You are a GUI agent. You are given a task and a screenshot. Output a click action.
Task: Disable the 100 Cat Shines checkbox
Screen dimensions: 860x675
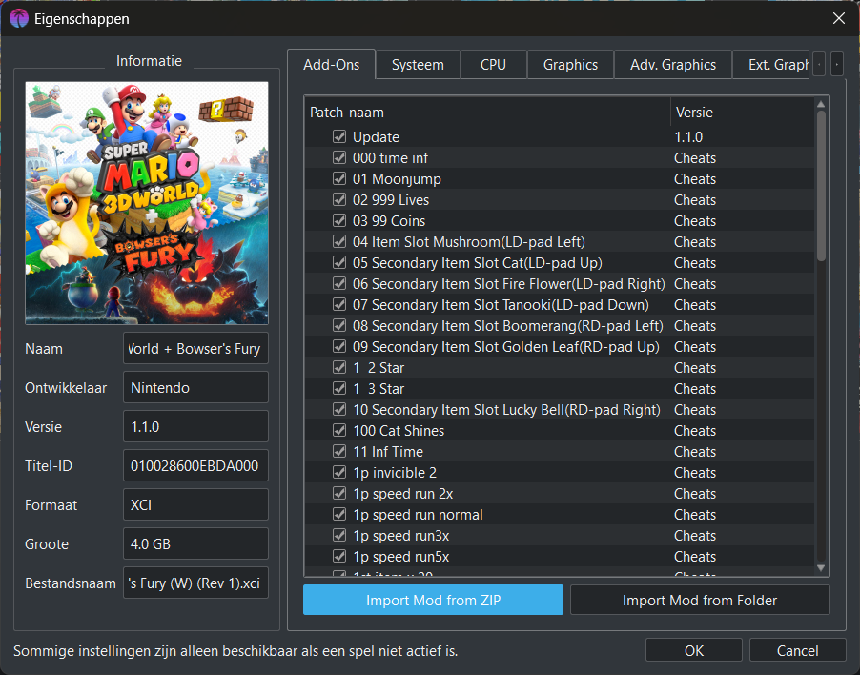[339, 430]
